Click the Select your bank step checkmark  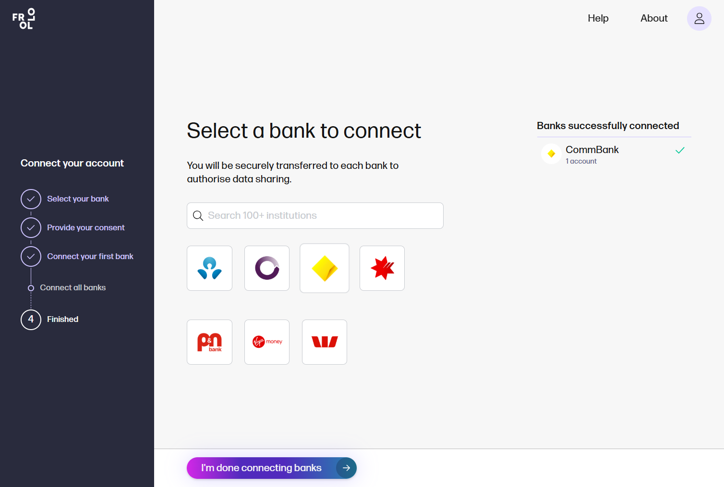click(x=31, y=199)
